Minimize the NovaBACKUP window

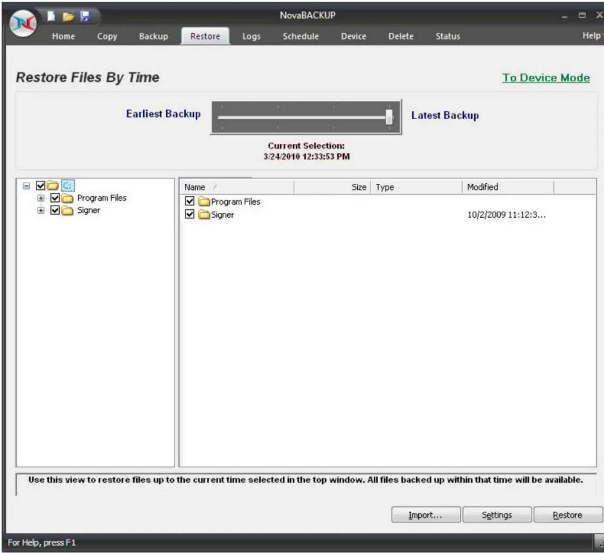(565, 16)
